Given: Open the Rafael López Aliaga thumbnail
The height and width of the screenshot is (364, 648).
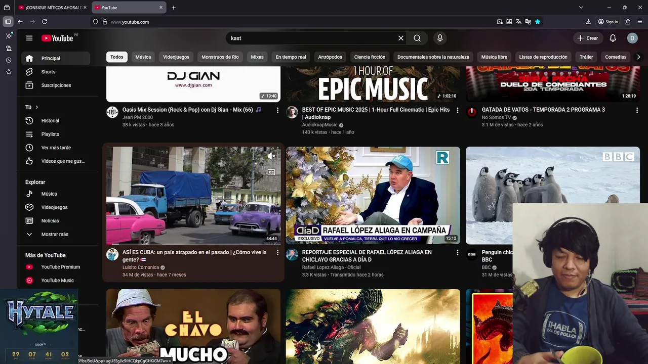Looking at the screenshot, I should coord(373,196).
